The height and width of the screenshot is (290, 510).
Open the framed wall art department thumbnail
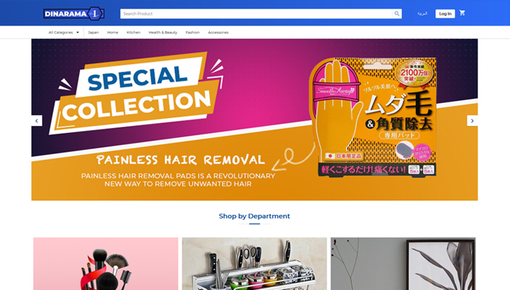pos(403,264)
